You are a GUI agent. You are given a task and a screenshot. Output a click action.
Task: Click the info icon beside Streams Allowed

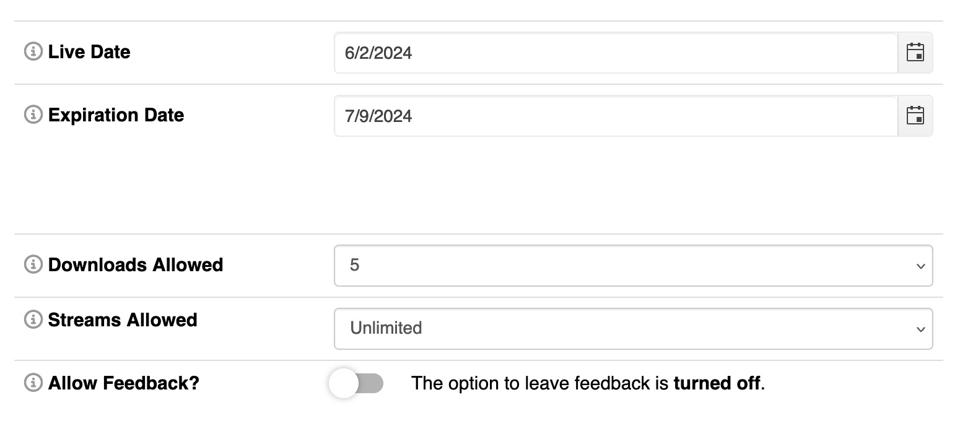[x=33, y=320]
